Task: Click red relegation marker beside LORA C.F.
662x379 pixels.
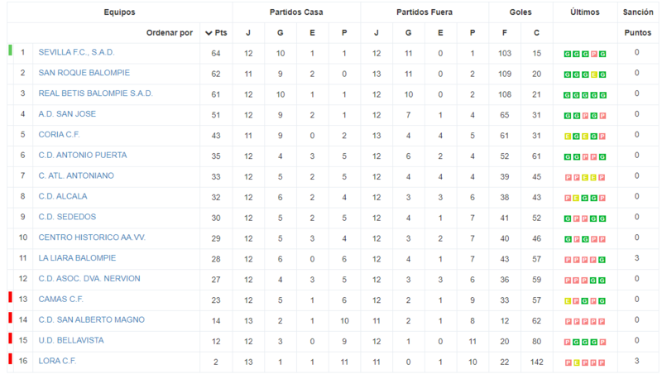Action: [x=10, y=359]
